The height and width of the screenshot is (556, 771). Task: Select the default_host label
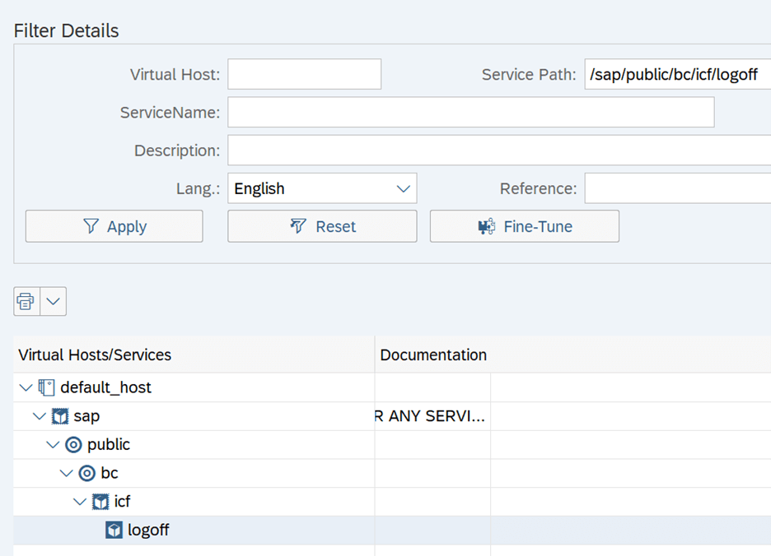[105, 387]
